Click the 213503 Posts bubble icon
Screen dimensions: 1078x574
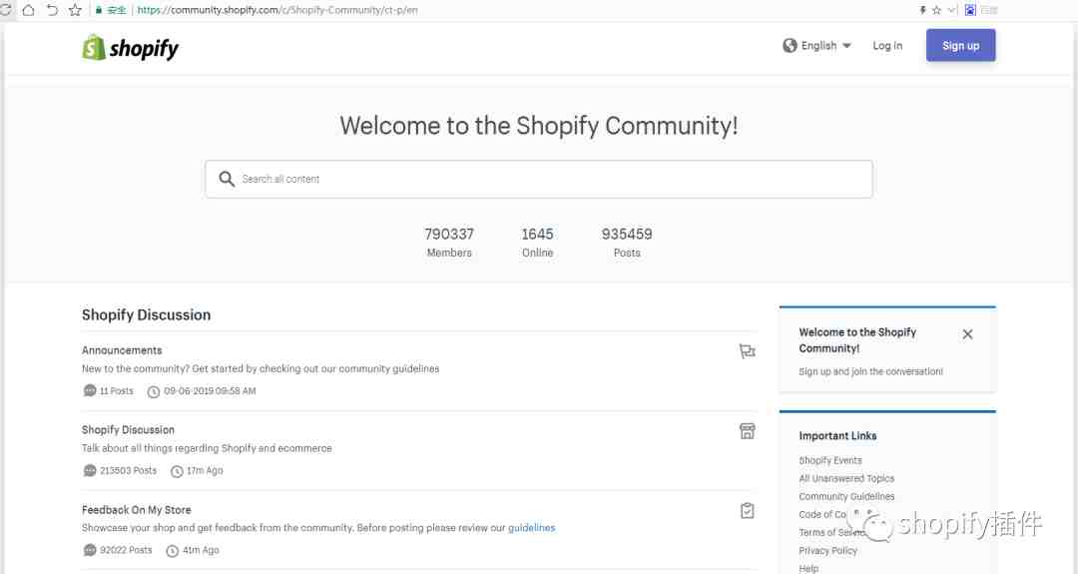coord(90,470)
